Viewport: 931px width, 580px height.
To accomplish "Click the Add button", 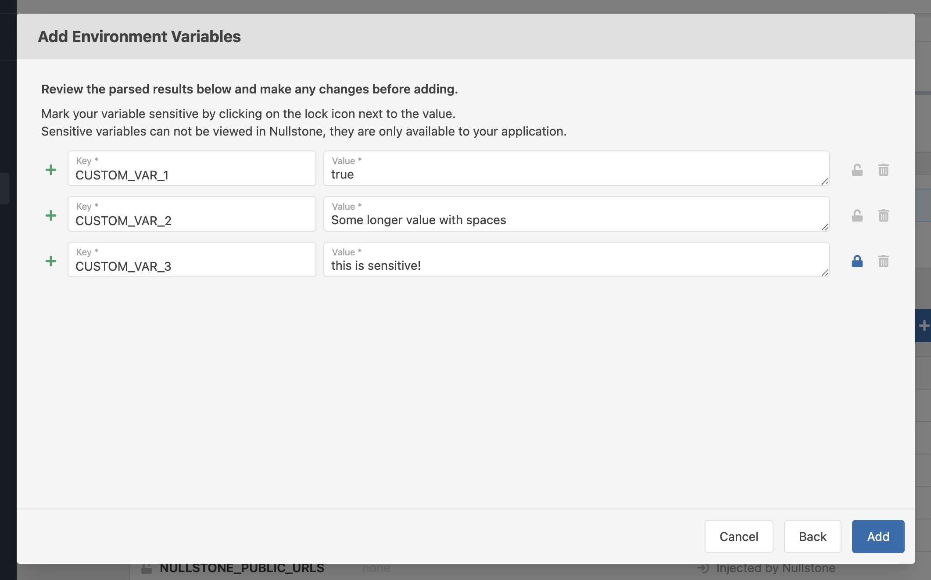I will [x=877, y=536].
